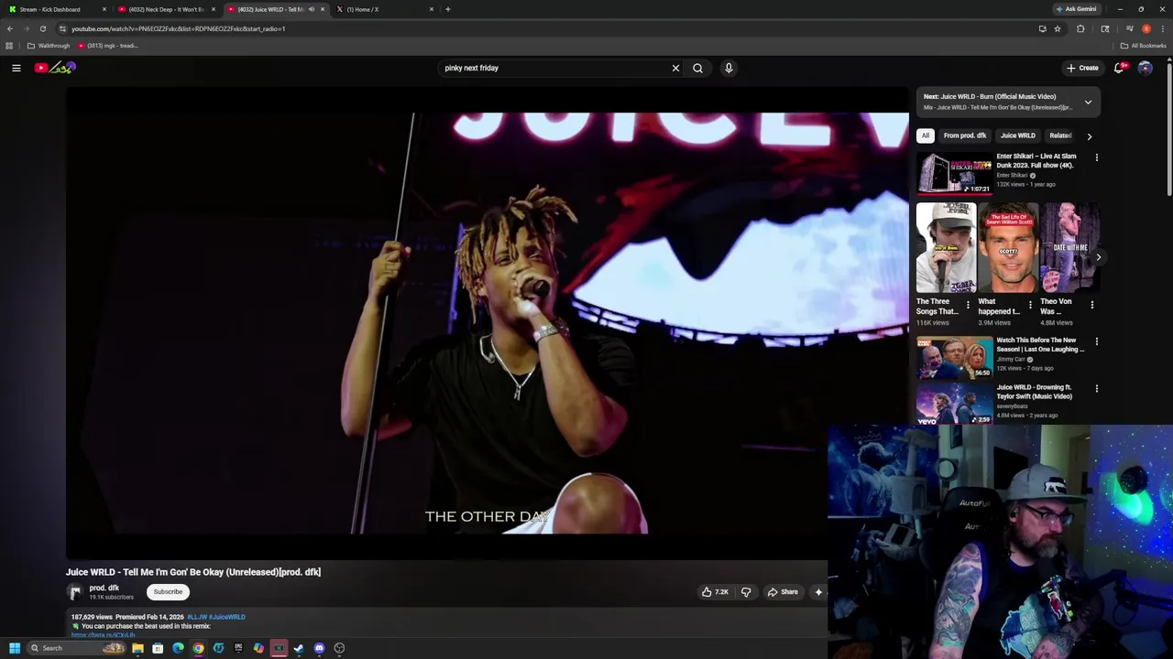Reload the page
This screenshot has width=1173, height=659.
tap(42, 28)
